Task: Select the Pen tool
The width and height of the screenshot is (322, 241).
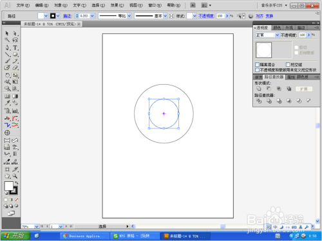Action: coord(7,48)
